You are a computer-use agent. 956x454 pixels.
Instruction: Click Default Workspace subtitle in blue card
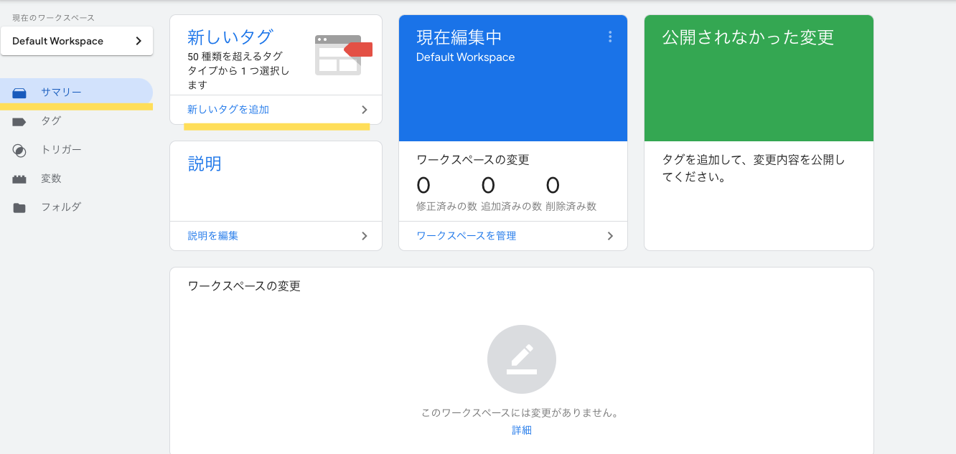click(x=465, y=57)
